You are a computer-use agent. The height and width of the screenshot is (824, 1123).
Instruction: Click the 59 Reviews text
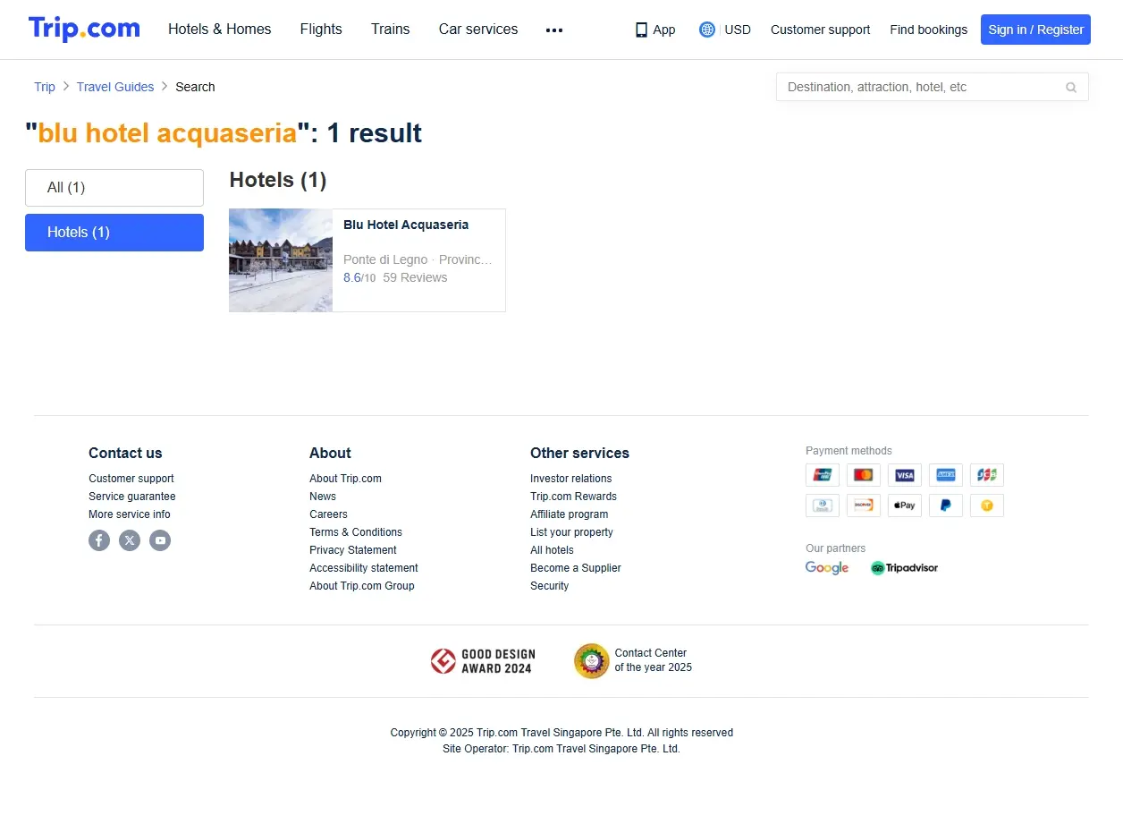pos(415,277)
